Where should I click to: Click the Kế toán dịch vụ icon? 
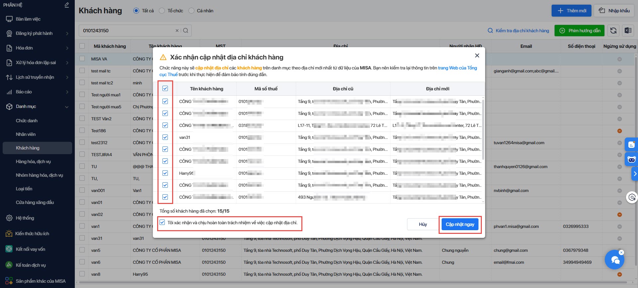click(x=9, y=265)
